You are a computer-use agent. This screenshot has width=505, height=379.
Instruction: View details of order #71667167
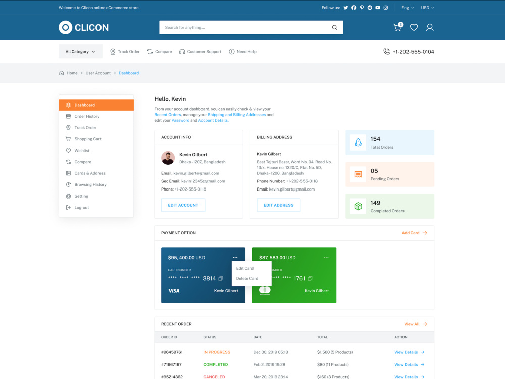[410, 364]
